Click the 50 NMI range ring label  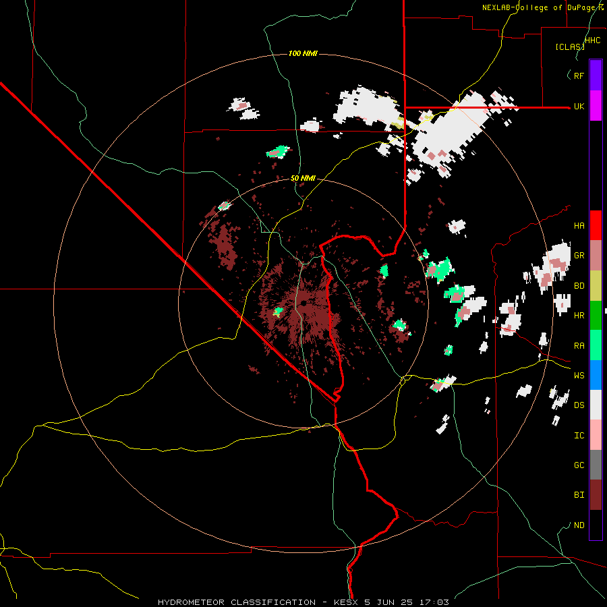(x=303, y=178)
